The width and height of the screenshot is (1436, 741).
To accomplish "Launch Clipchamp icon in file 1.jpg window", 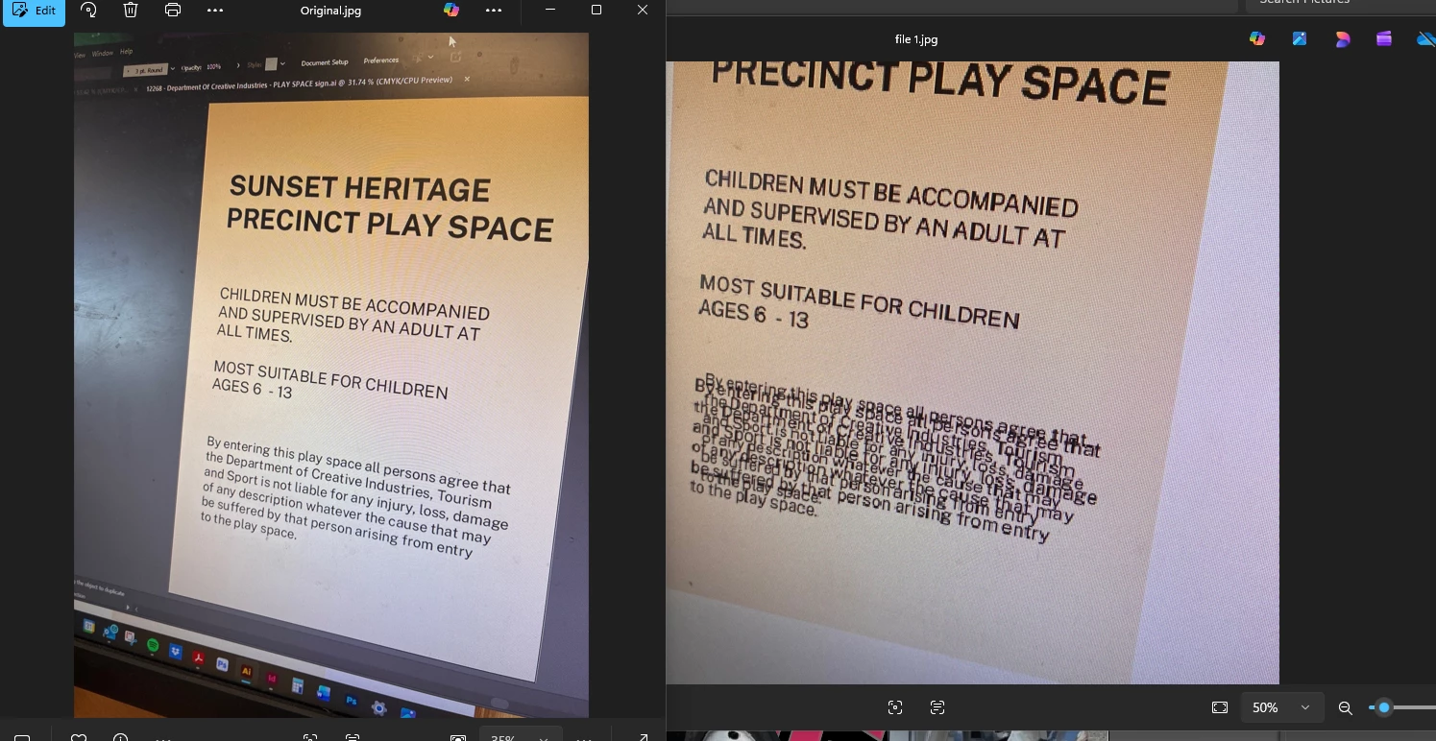I will pyautogui.click(x=1384, y=38).
